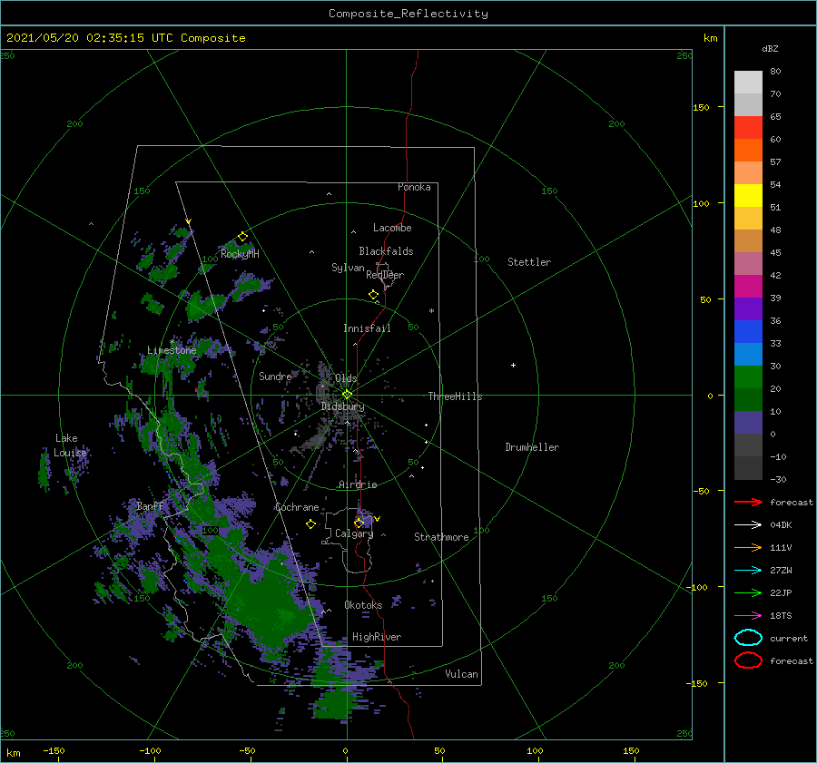Image resolution: width=817 pixels, height=763 pixels.
Task: Click the red forecast ellipse icon
Action: (748, 660)
